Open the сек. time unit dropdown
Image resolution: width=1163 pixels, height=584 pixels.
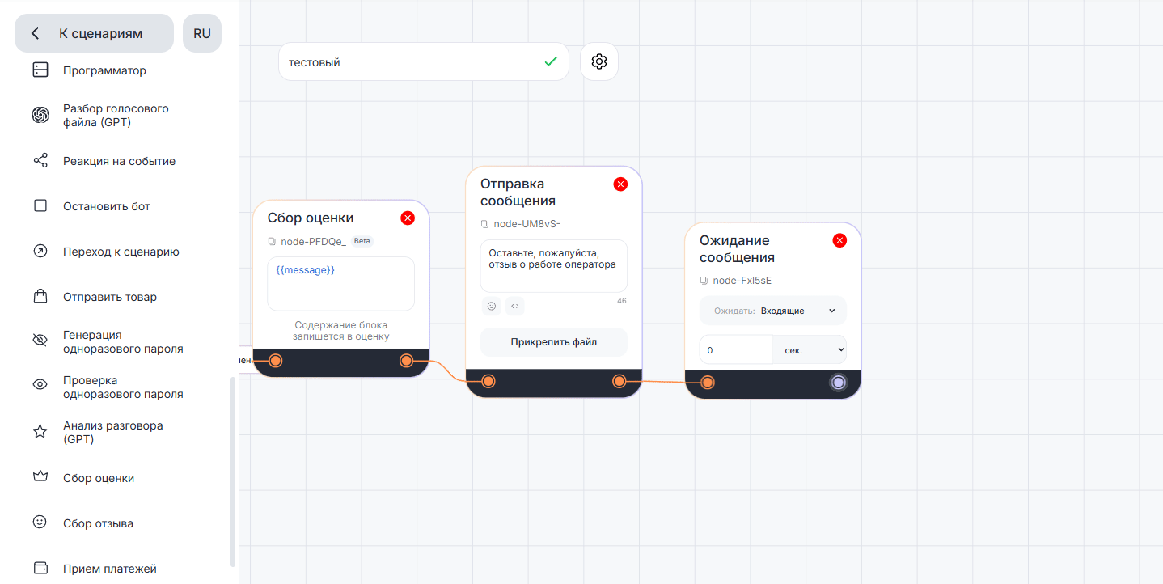click(x=810, y=349)
